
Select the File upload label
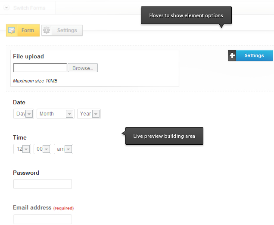28,56
